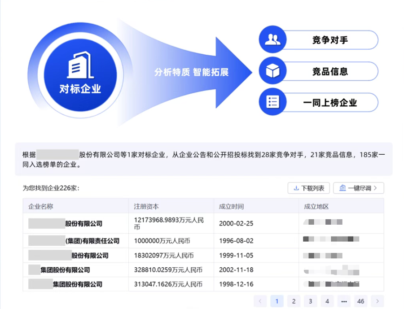Viewport: 404px width, 309px height.
Task: Open the 竞争对手 category pill
Action: click(330, 40)
